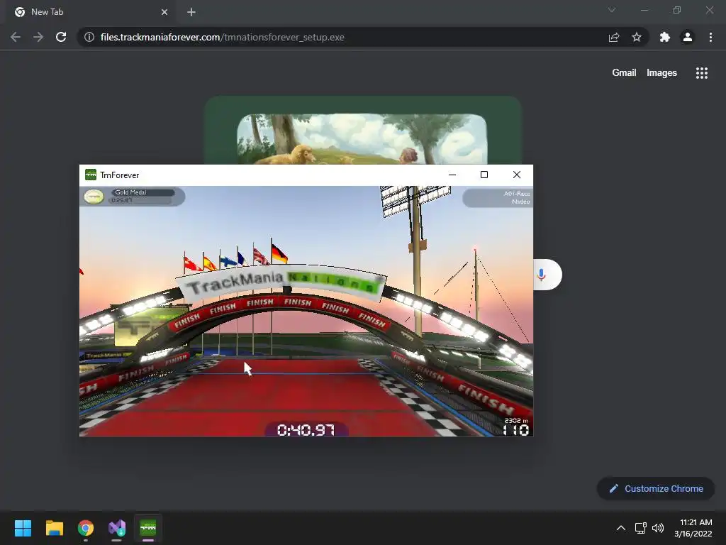Click the Chrome back arrow
This screenshot has height=545, width=726.
(x=16, y=37)
